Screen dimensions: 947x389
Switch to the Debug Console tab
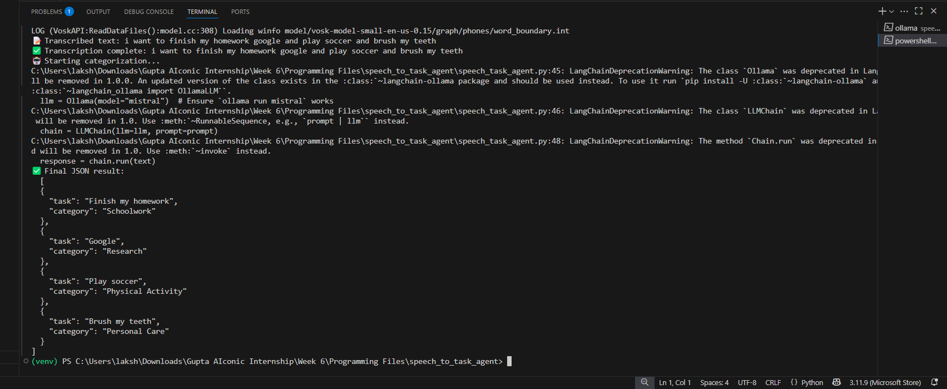149,12
